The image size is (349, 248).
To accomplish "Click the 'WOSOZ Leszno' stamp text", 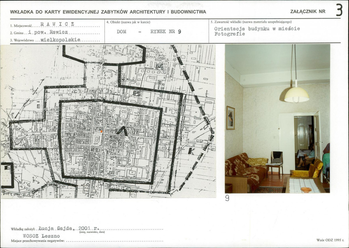I will (41, 236).
